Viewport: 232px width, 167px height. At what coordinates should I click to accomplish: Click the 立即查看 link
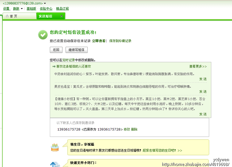[x=99, y=41]
